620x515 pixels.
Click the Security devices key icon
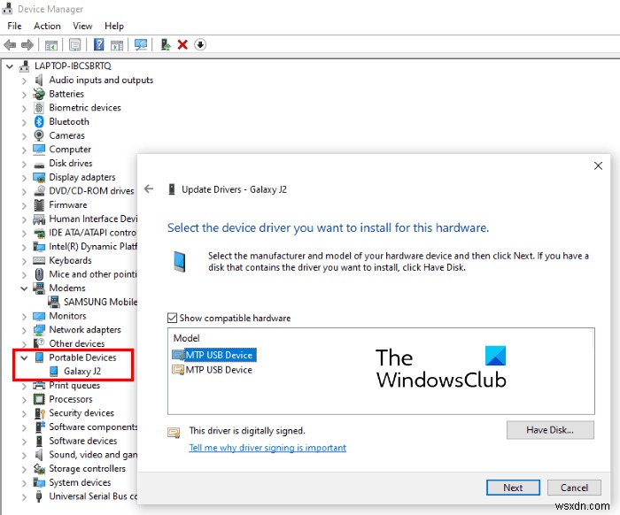[40, 413]
